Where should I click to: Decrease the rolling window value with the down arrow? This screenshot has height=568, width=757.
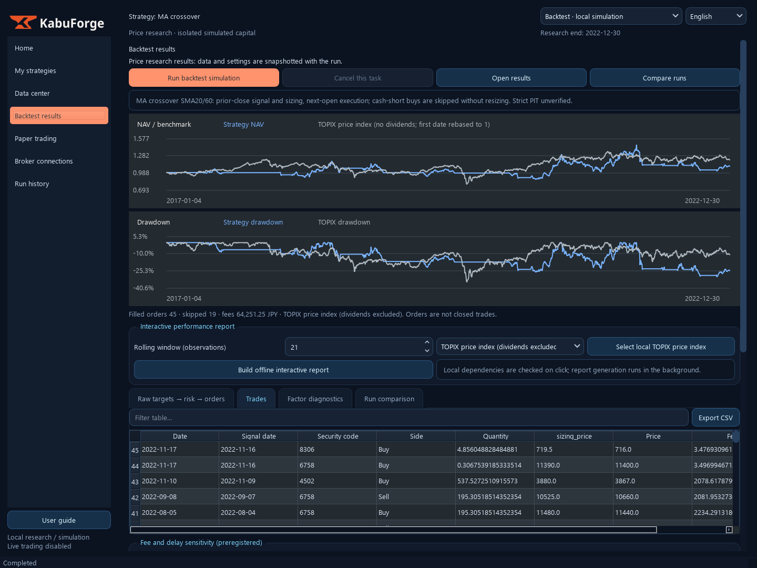click(427, 351)
